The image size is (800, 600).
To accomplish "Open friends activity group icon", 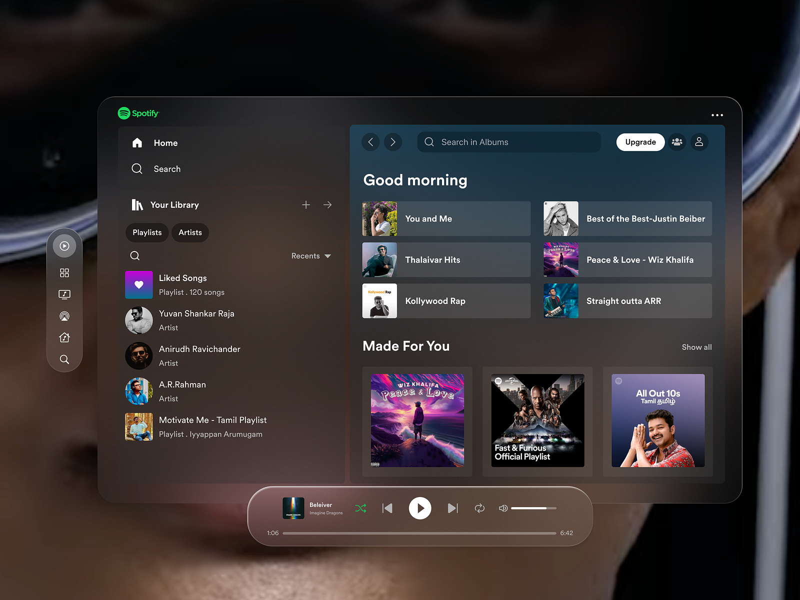I will 677,142.
